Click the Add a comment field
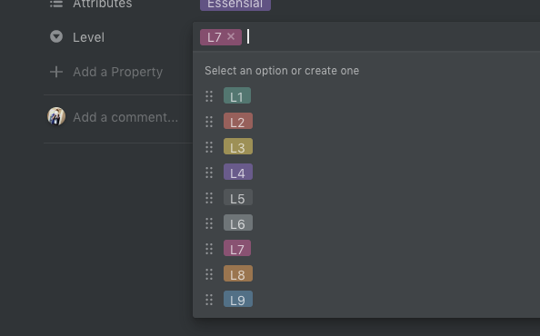Viewport: 540px width, 336px height. 125,117
